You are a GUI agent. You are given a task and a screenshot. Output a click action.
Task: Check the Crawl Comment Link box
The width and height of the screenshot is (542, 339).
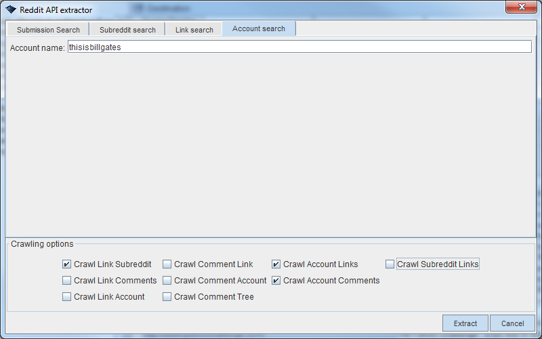pyautogui.click(x=167, y=264)
